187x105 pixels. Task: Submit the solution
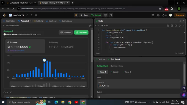click(x=96, y=15)
